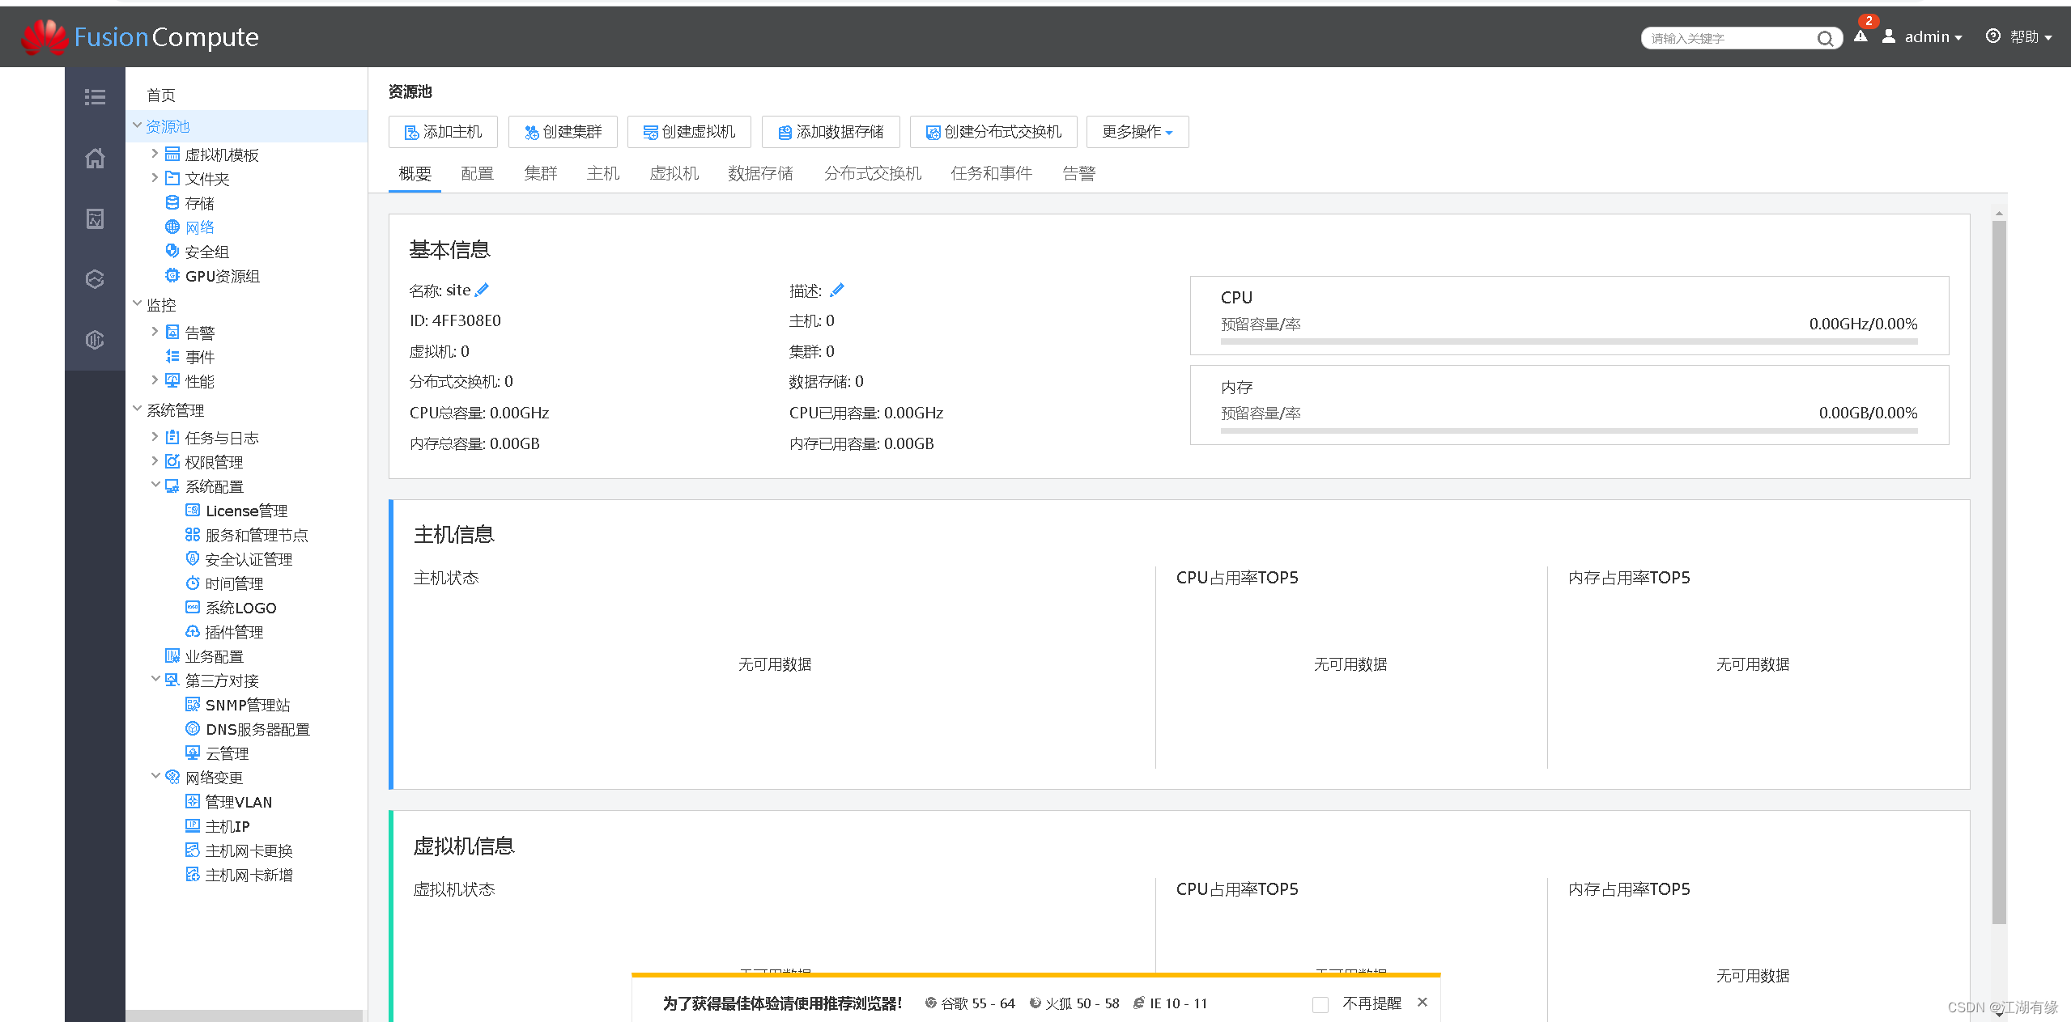Click the 创建集群 button

click(563, 132)
